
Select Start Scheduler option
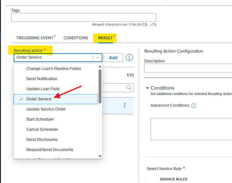56,119
